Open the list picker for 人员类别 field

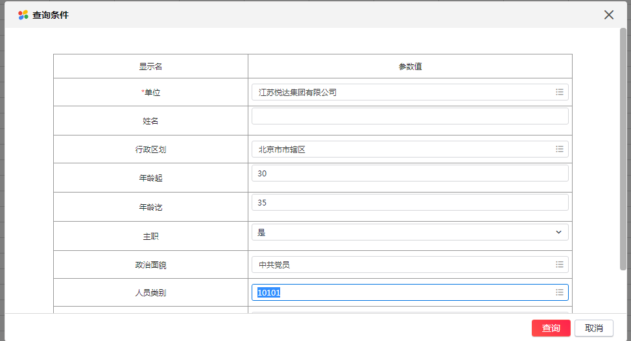[560, 292]
